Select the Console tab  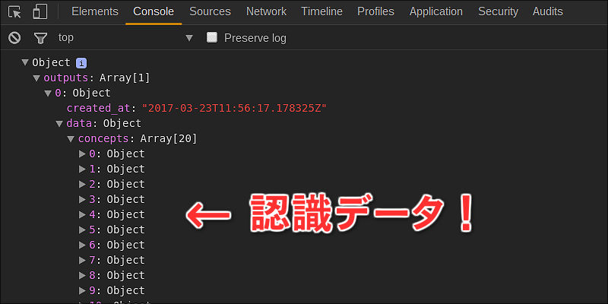click(x=154, y=11)
